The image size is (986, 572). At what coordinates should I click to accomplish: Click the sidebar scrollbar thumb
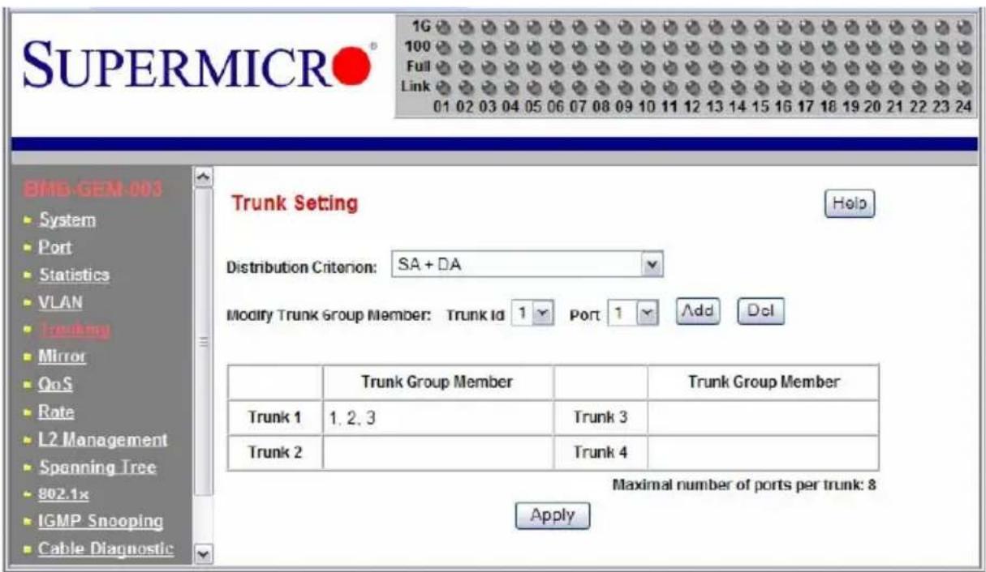click(204, 340)
